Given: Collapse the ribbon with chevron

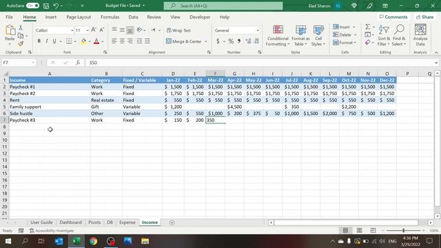Looking at the screenshot, I should [436, 52].
